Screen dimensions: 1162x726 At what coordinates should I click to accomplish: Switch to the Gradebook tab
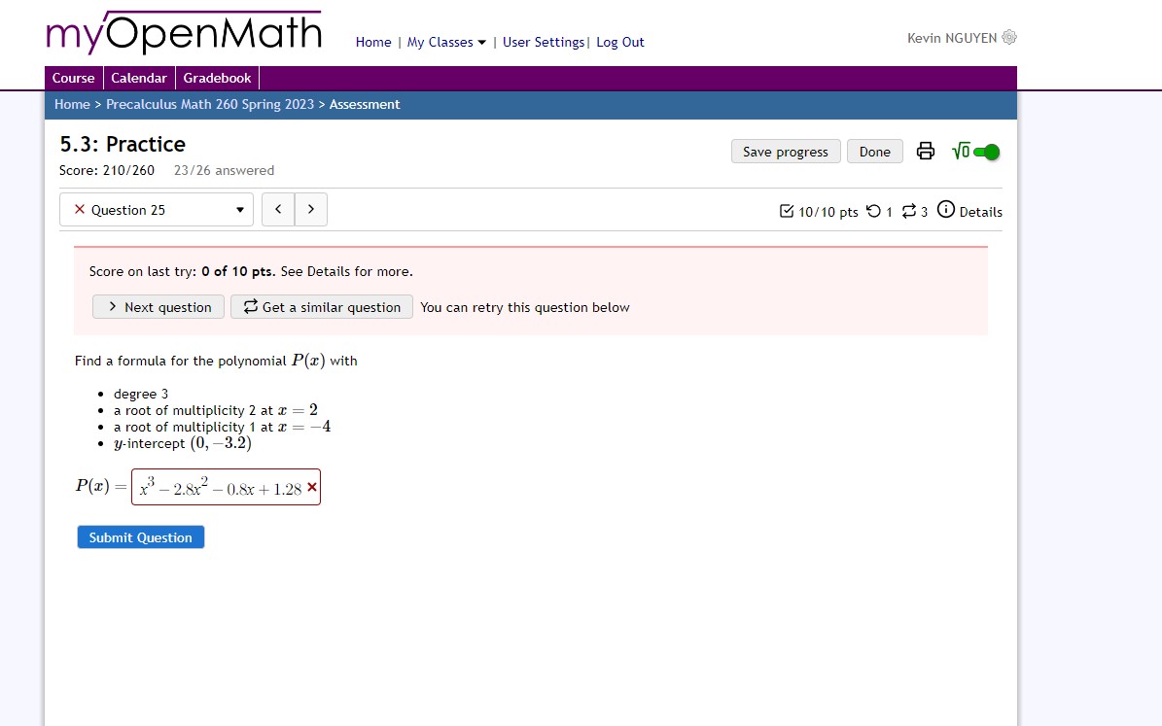217,78
